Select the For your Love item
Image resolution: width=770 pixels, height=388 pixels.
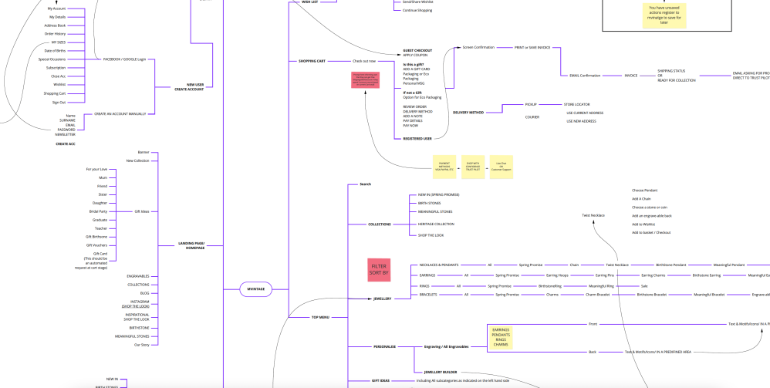point(96,169)
